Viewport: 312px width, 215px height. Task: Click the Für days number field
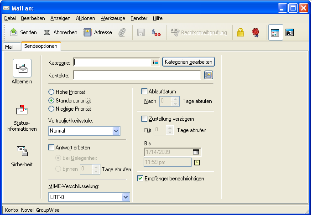click(160, 130)
